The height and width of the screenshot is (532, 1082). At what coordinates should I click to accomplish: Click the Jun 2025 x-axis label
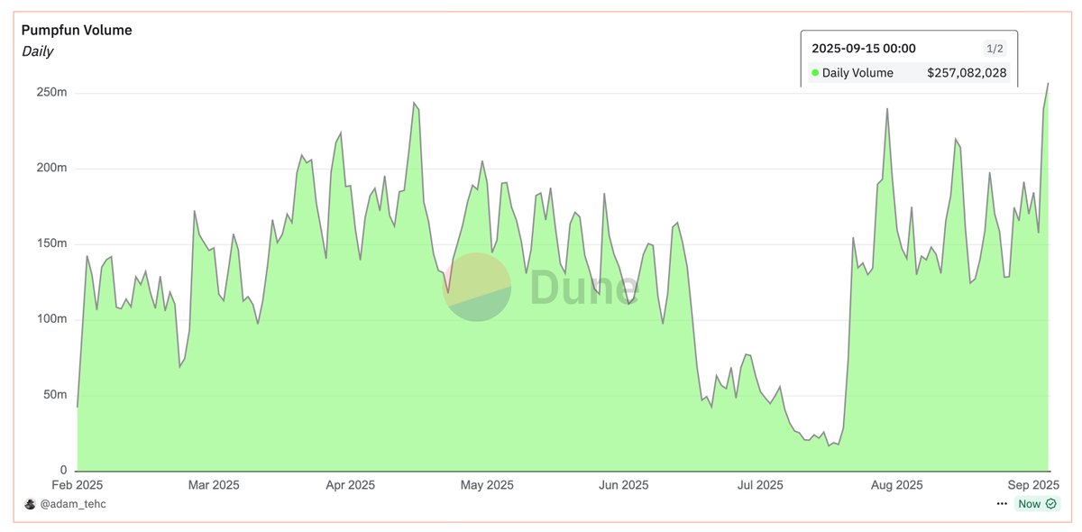623,485
